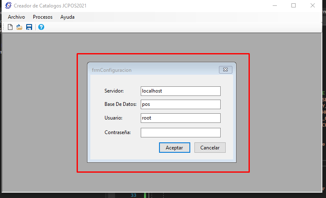The height and width of the screenshot is (198, 326).
Task: Click the New document toolbar icon
Action: click(10, 27)
